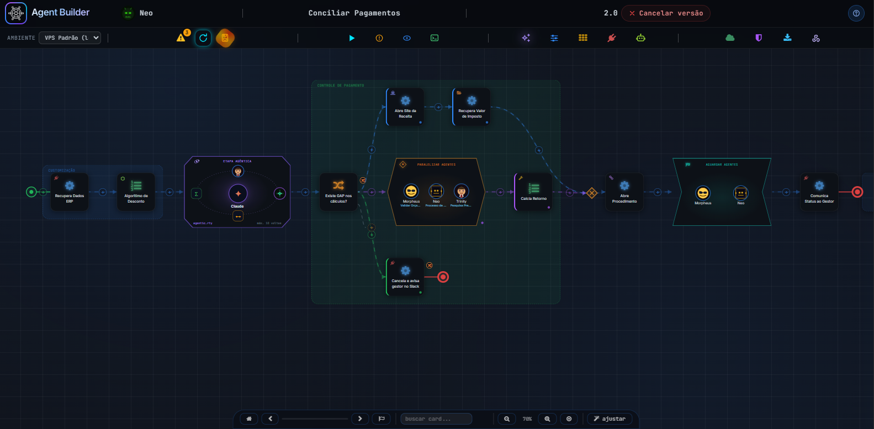
Task: Click the flag icon in bottom bar
Action: [382, 419]
